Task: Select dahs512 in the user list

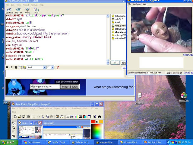Action: click(117, 19)
